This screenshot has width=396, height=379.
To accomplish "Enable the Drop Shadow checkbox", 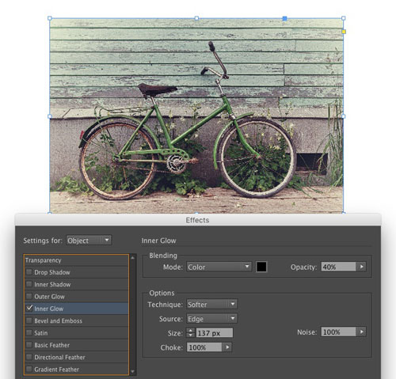I will click(x=29, y=271).
